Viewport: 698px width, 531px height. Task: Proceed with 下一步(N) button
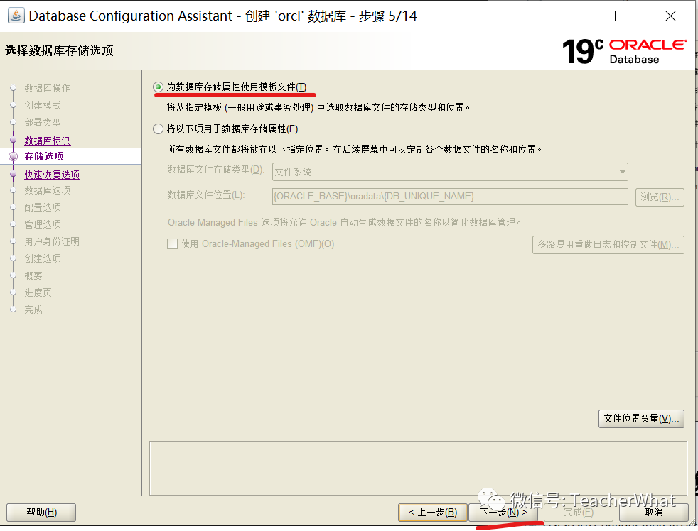[503, 513]
